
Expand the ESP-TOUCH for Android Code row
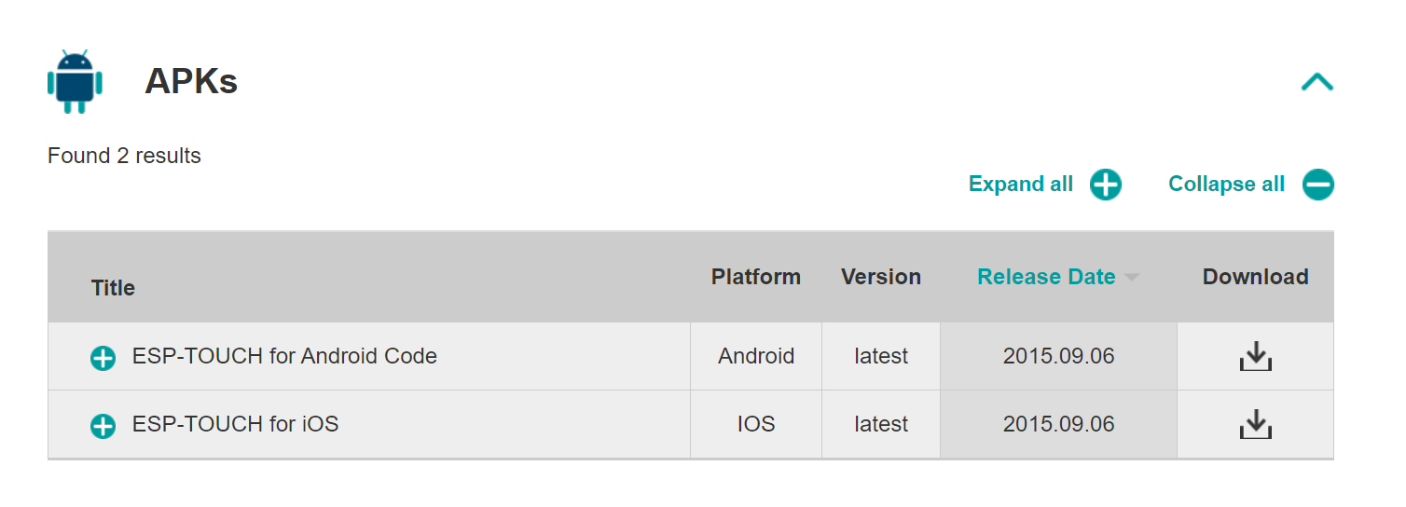tap(103, 358)
